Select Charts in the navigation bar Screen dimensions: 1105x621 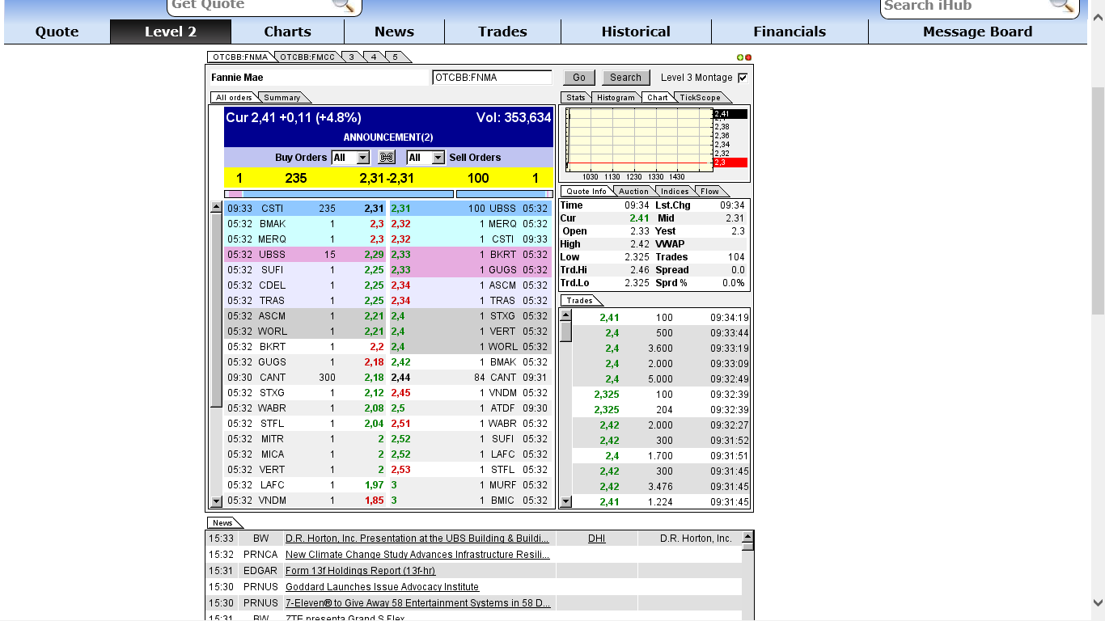tap(287, 32)
